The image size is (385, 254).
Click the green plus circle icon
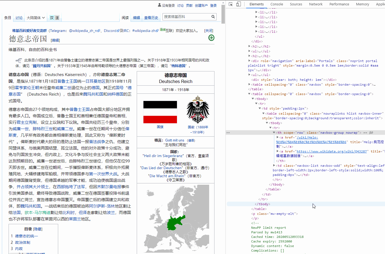[211, 38]
